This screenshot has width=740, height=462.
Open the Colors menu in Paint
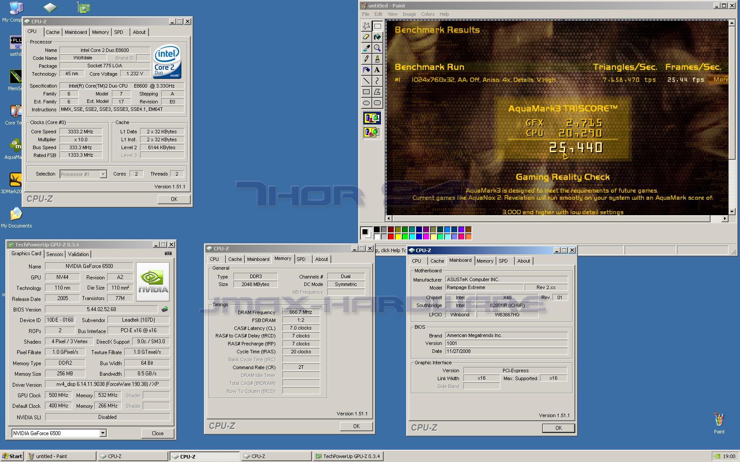[428, 14]
